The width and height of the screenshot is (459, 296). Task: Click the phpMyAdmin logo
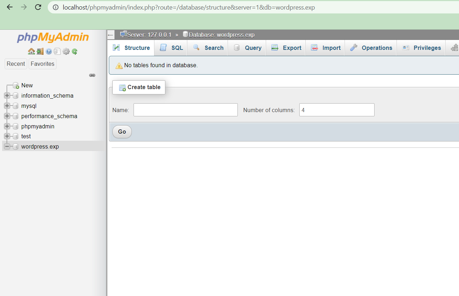point(53,37)
